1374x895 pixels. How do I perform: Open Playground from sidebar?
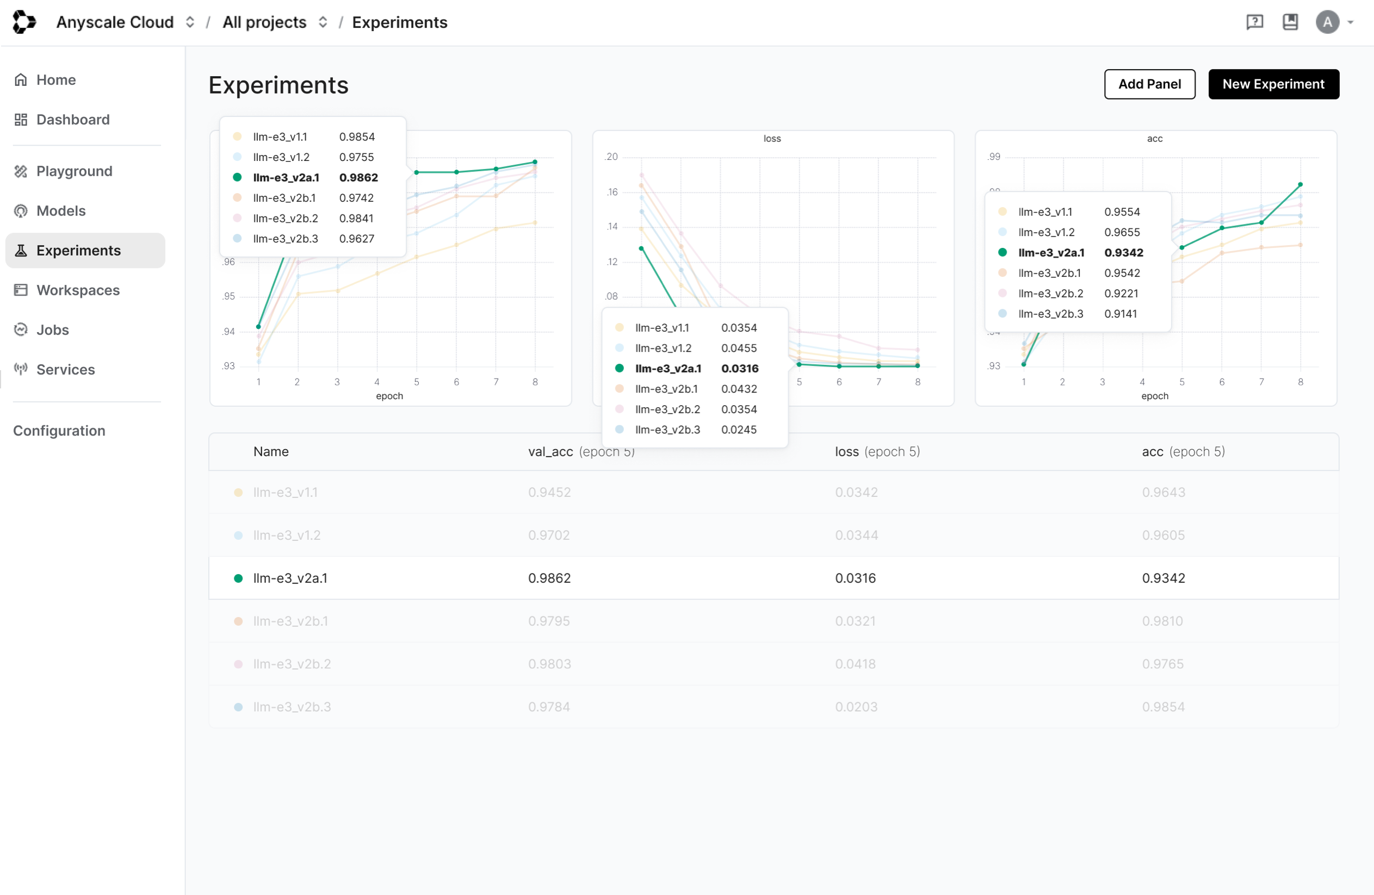point(74,171)
